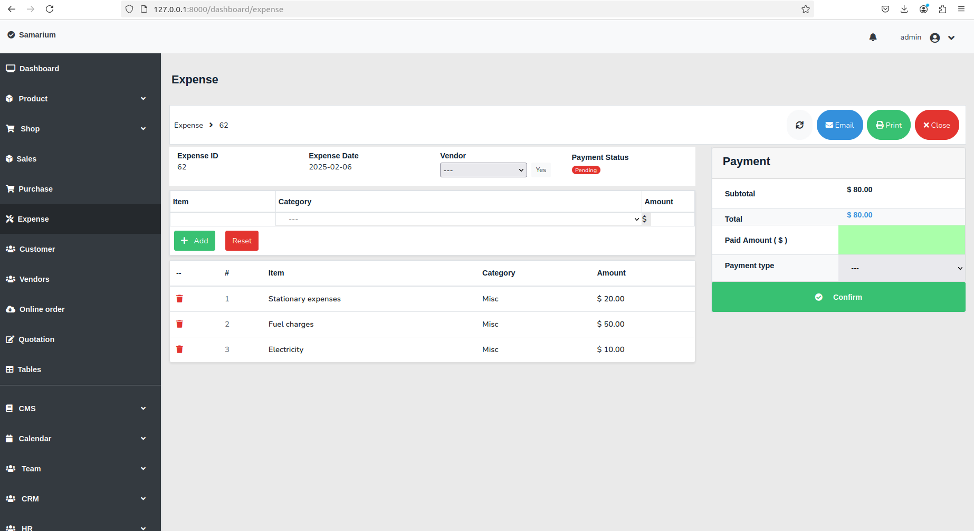974x531 pixels.
Task: Expand the Shop submenu chevron
Action: 143,129
